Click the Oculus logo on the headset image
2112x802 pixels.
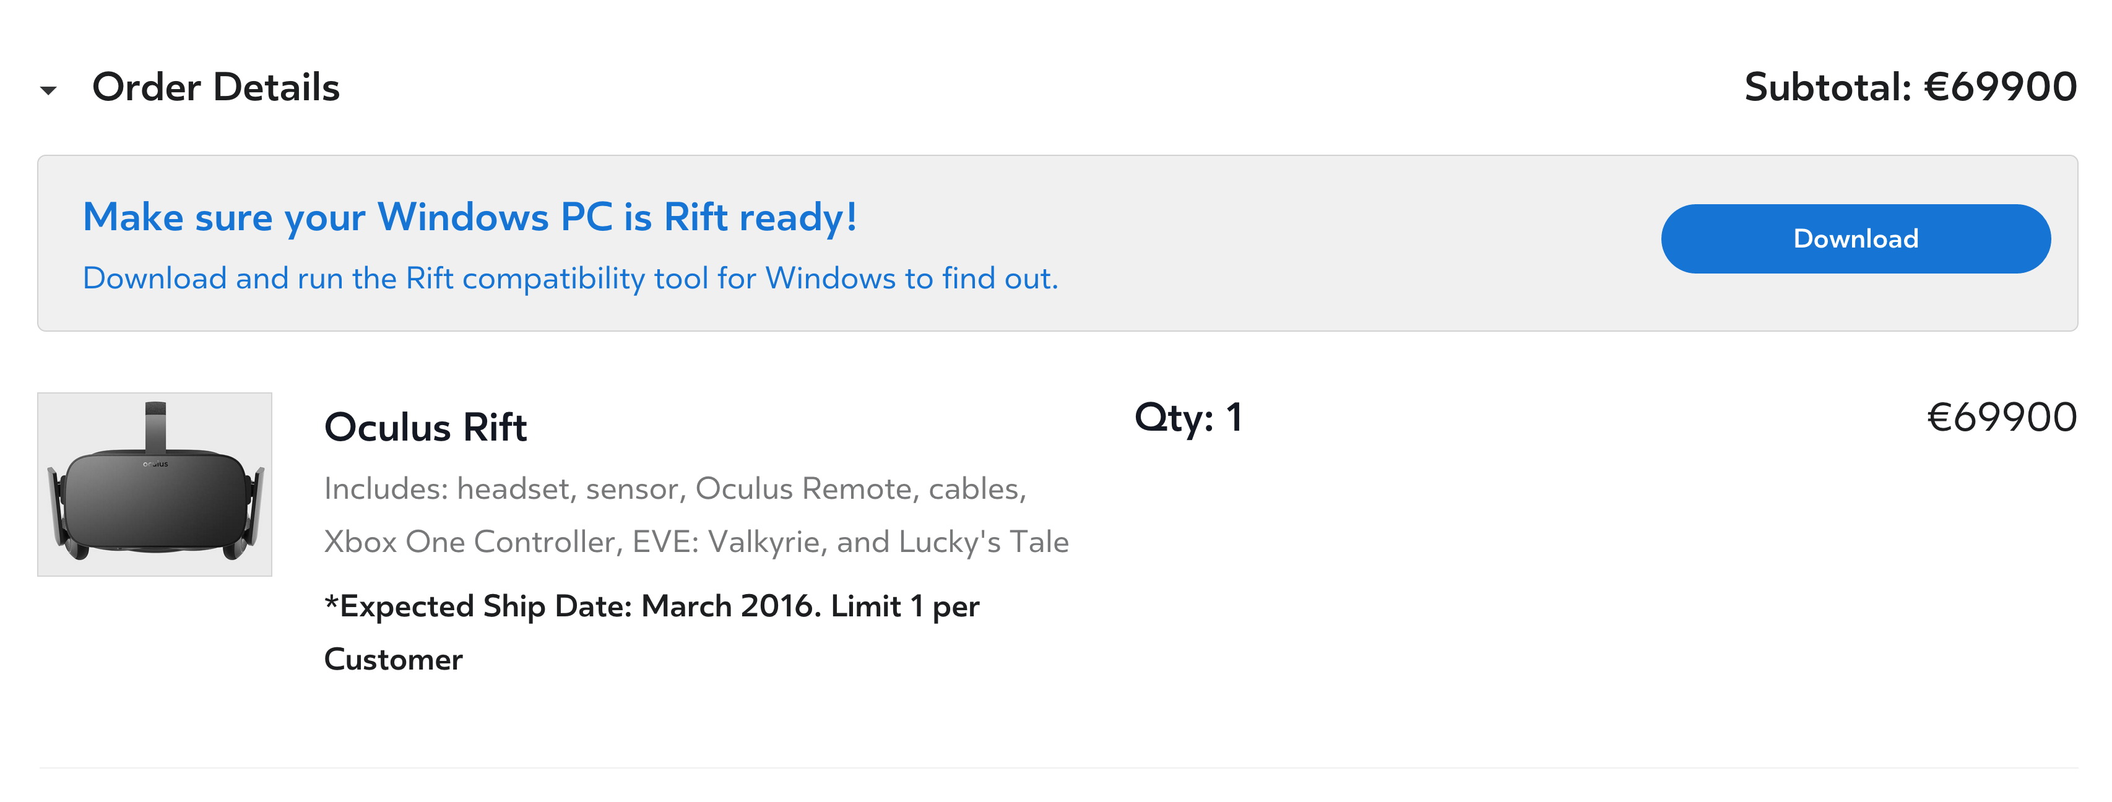tap(155, 464)
